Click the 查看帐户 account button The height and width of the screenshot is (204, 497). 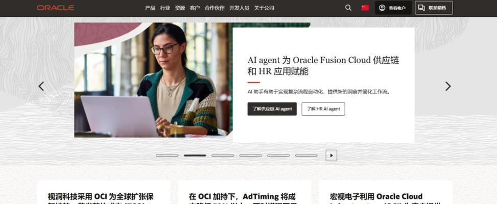click(x=393, y=8)
